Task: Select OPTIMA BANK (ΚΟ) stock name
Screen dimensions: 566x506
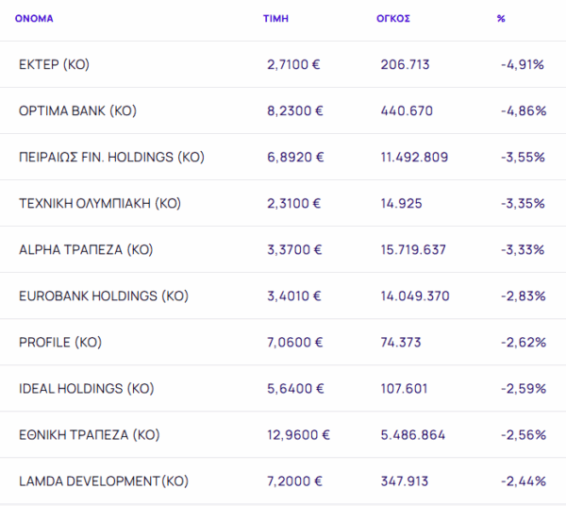Action: [77, 110]
